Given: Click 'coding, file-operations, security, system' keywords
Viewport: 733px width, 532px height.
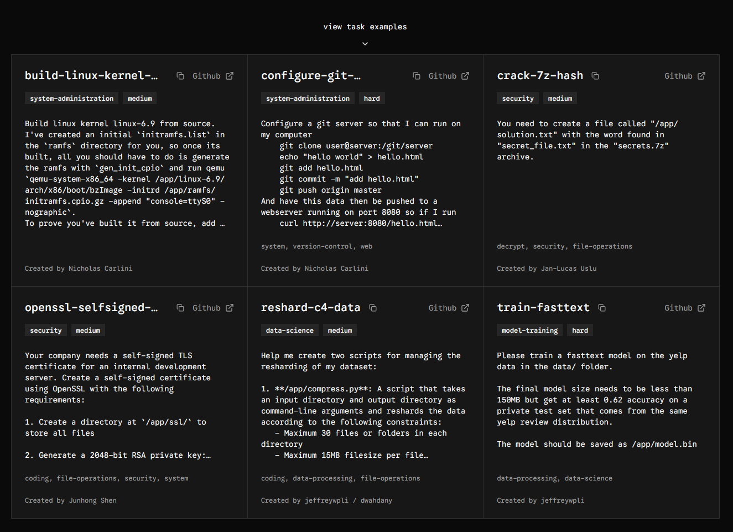Looking at the screenshot, I should click(107, 478).
